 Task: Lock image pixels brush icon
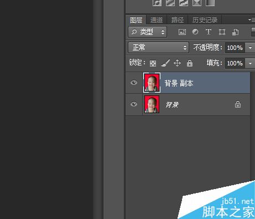(165, 63)
